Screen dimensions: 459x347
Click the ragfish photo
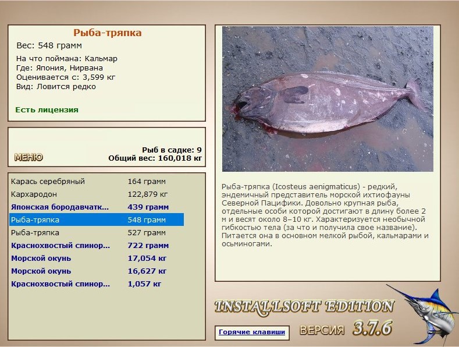(328, 99)
